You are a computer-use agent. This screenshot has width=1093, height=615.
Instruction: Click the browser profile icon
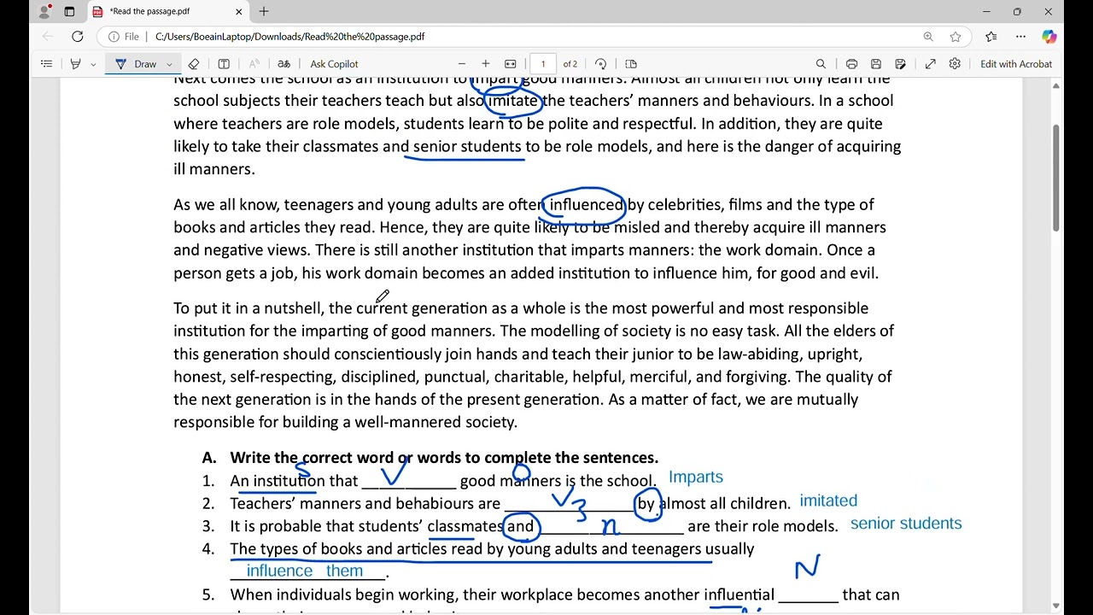(44, 12)
